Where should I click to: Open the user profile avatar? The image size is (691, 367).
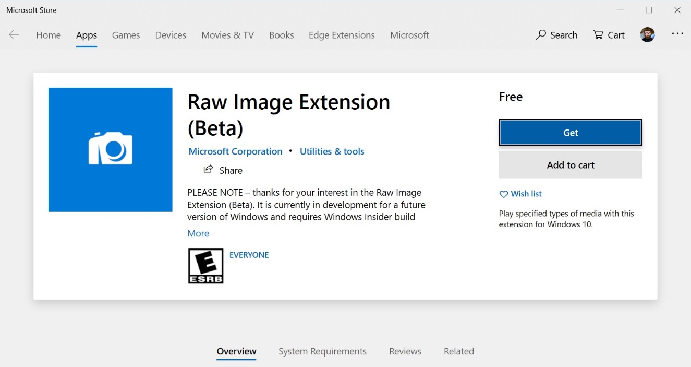tap(647, 35)
